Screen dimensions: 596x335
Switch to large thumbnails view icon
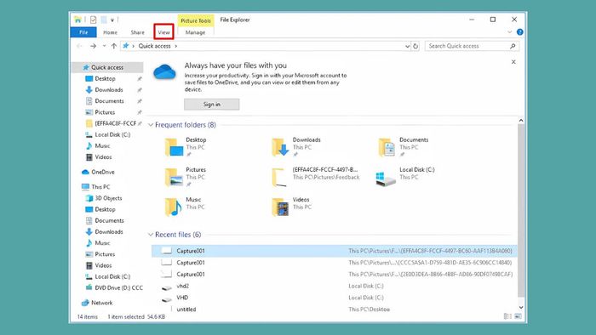tap(518, 316)
